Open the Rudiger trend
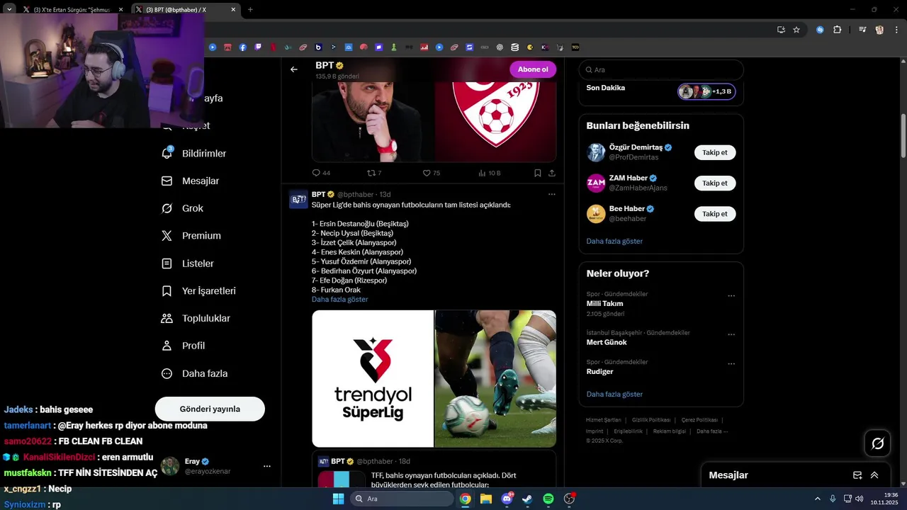907x510 pixels. coord(600,371)
